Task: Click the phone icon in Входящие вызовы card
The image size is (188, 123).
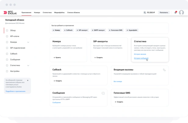Action: [164, 70]
